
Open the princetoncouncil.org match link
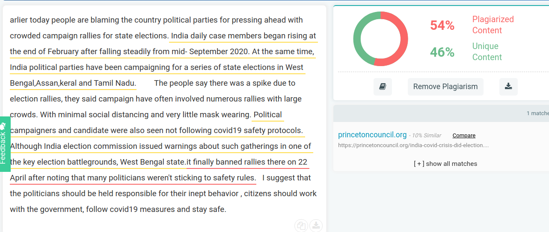point(372,135)
